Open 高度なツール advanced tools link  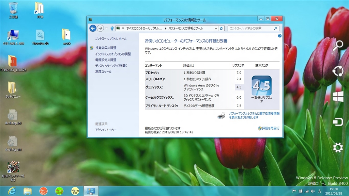pyautogui.click(x=103, y=72)
